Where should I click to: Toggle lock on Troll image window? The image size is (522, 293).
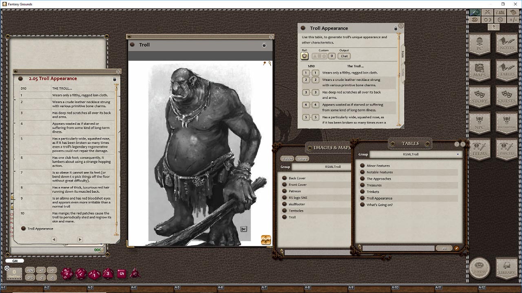coord(264,45)
